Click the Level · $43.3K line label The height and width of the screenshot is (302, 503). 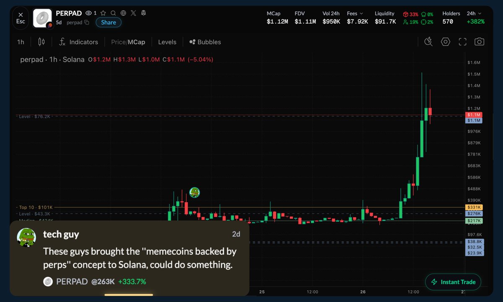(x=35, y=214)
